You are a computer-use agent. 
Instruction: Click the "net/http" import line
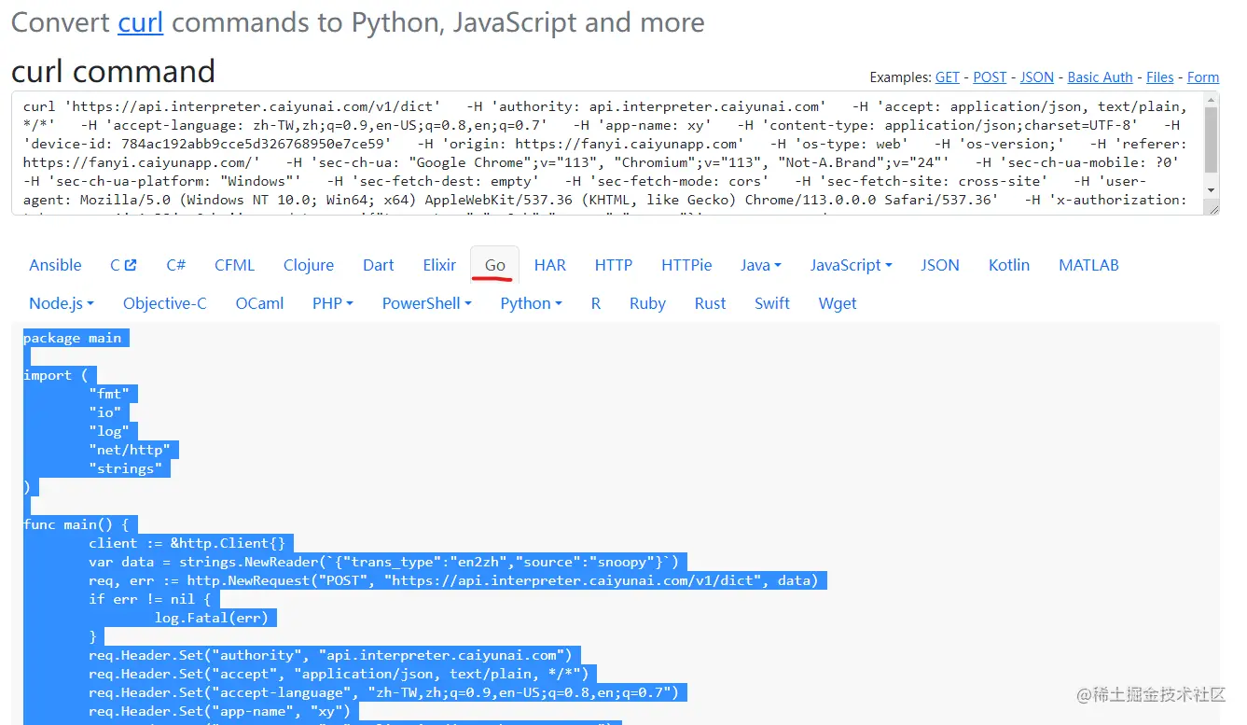click(x=131, y=450)
